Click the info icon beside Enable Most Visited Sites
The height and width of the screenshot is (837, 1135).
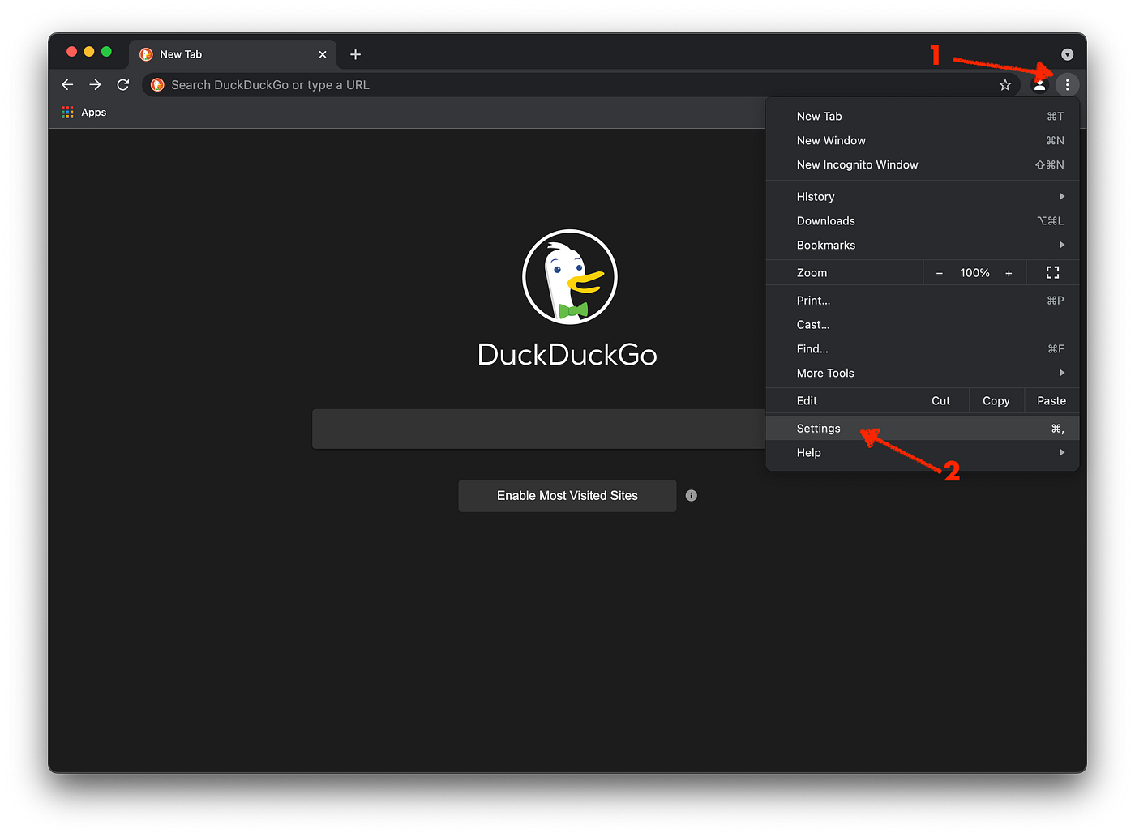pos(692,496)
